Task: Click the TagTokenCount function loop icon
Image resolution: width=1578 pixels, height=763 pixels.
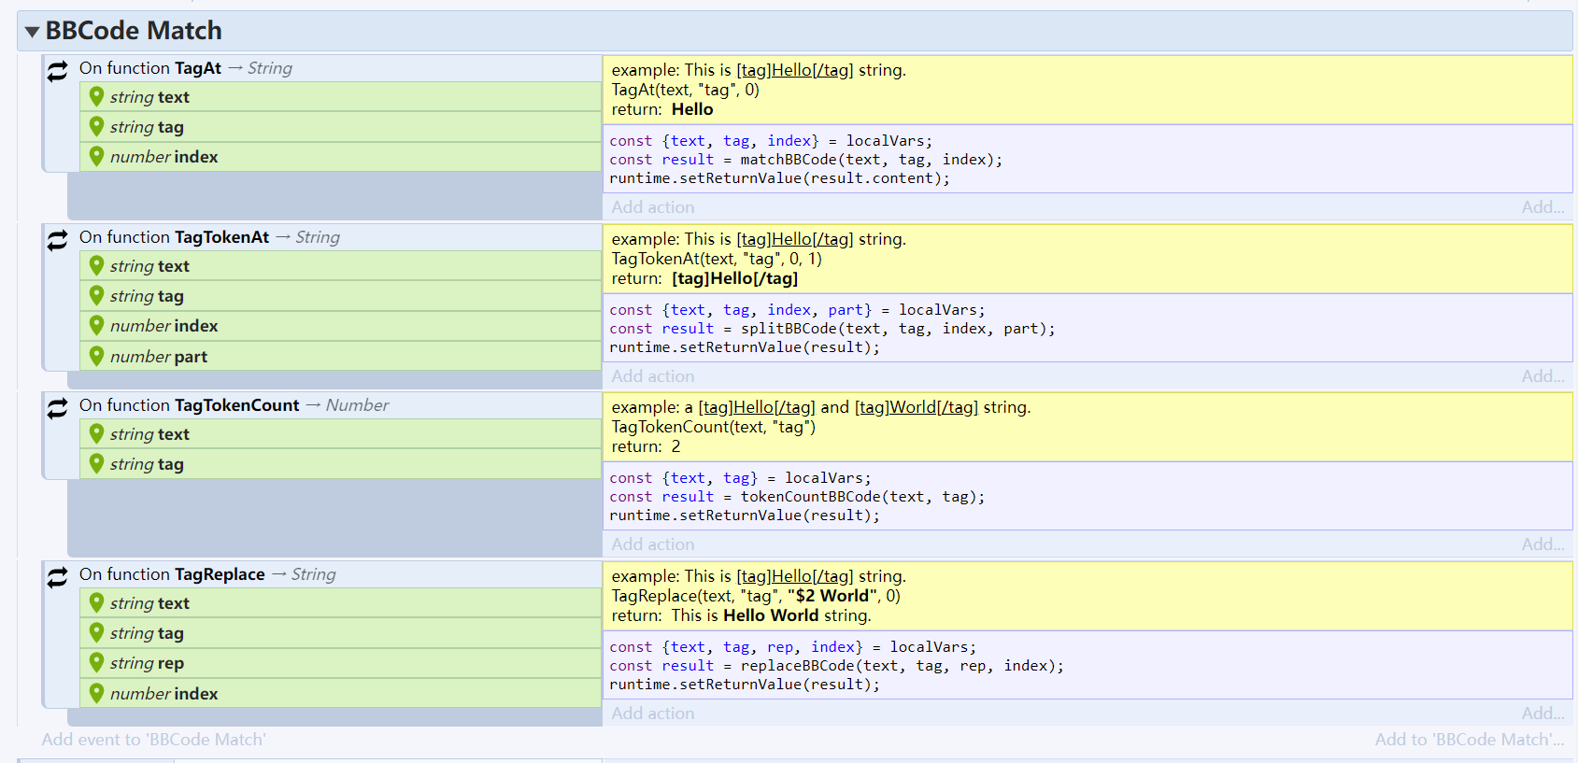Action: click(x=58, y=408)
